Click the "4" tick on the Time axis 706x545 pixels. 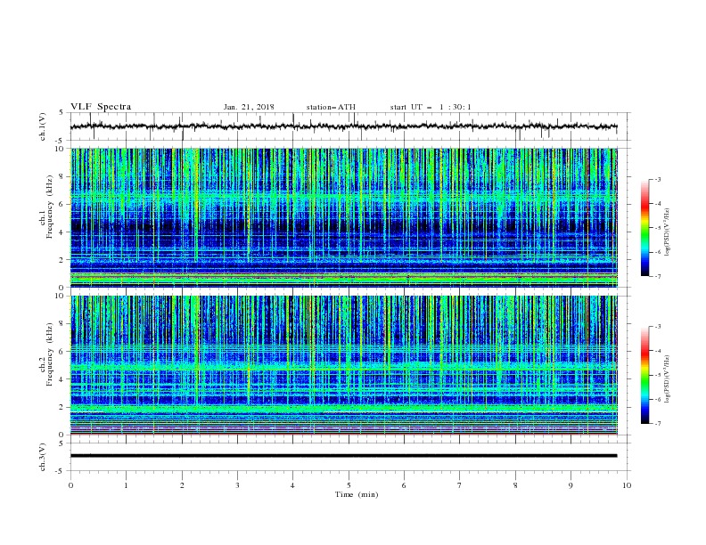[x=293, y=485]
